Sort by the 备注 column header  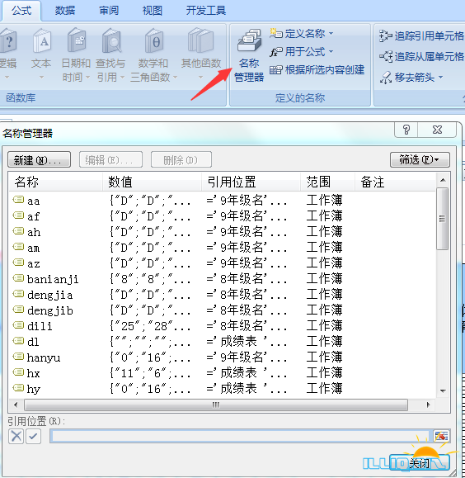click(395, 182)
